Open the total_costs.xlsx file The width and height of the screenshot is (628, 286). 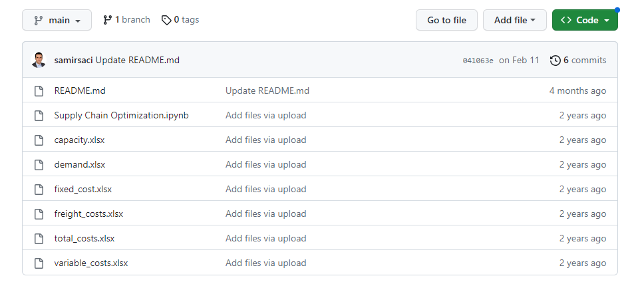point(84,238)
